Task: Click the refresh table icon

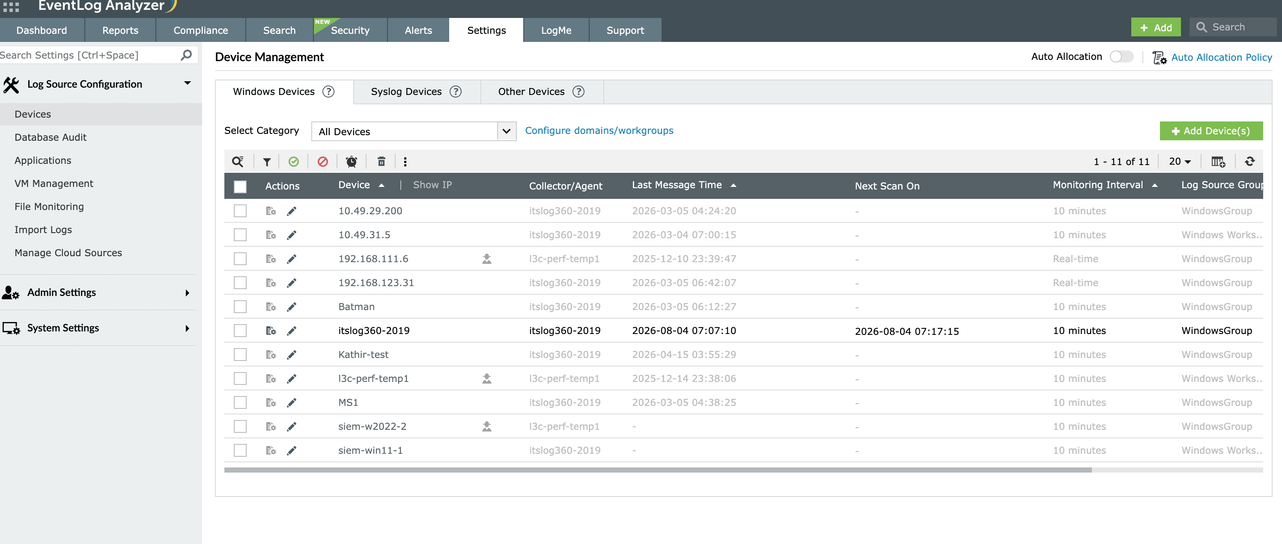Action: [1249, 161]
